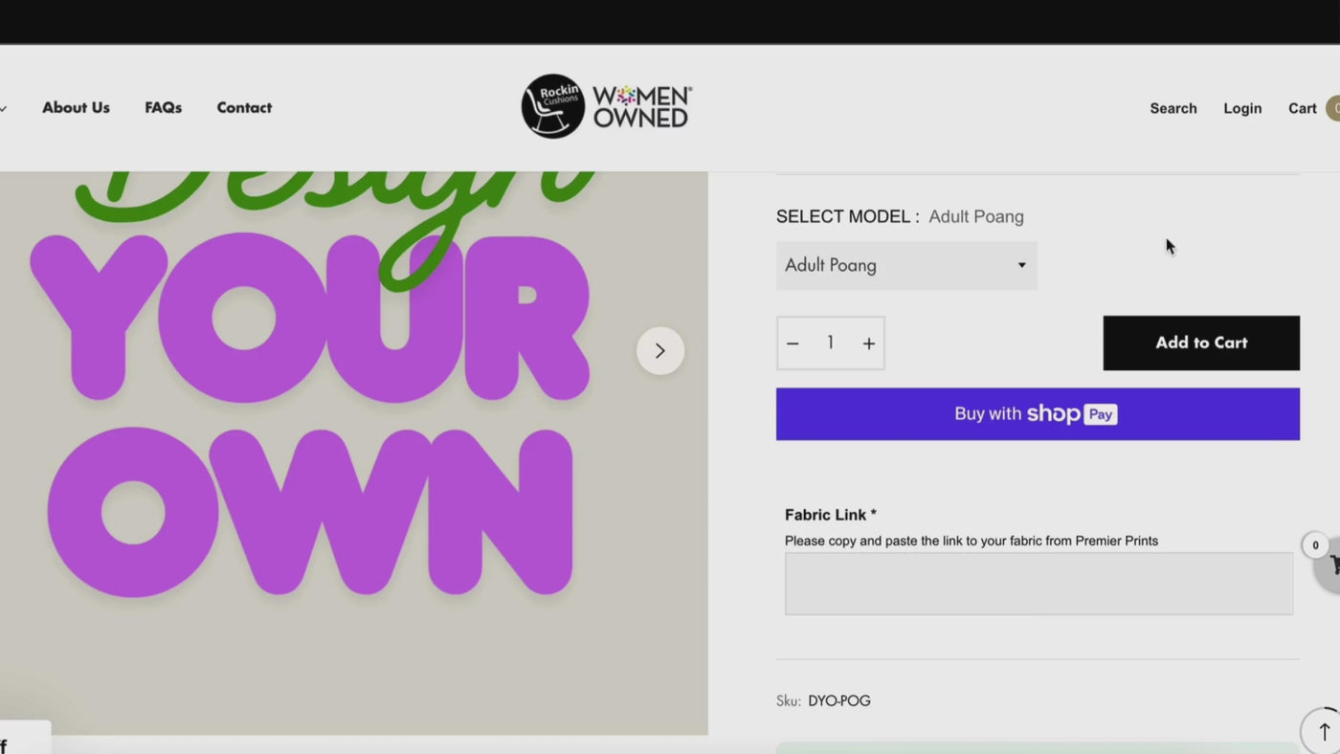Increase quantity with the plus button
Screen dimensions: 1340x754
click(868, 344)
